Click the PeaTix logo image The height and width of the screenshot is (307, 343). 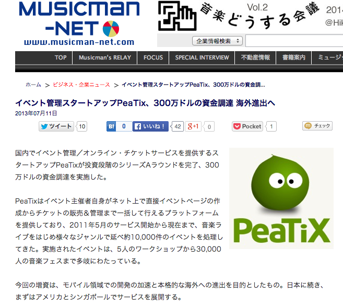tap(281, 198)
